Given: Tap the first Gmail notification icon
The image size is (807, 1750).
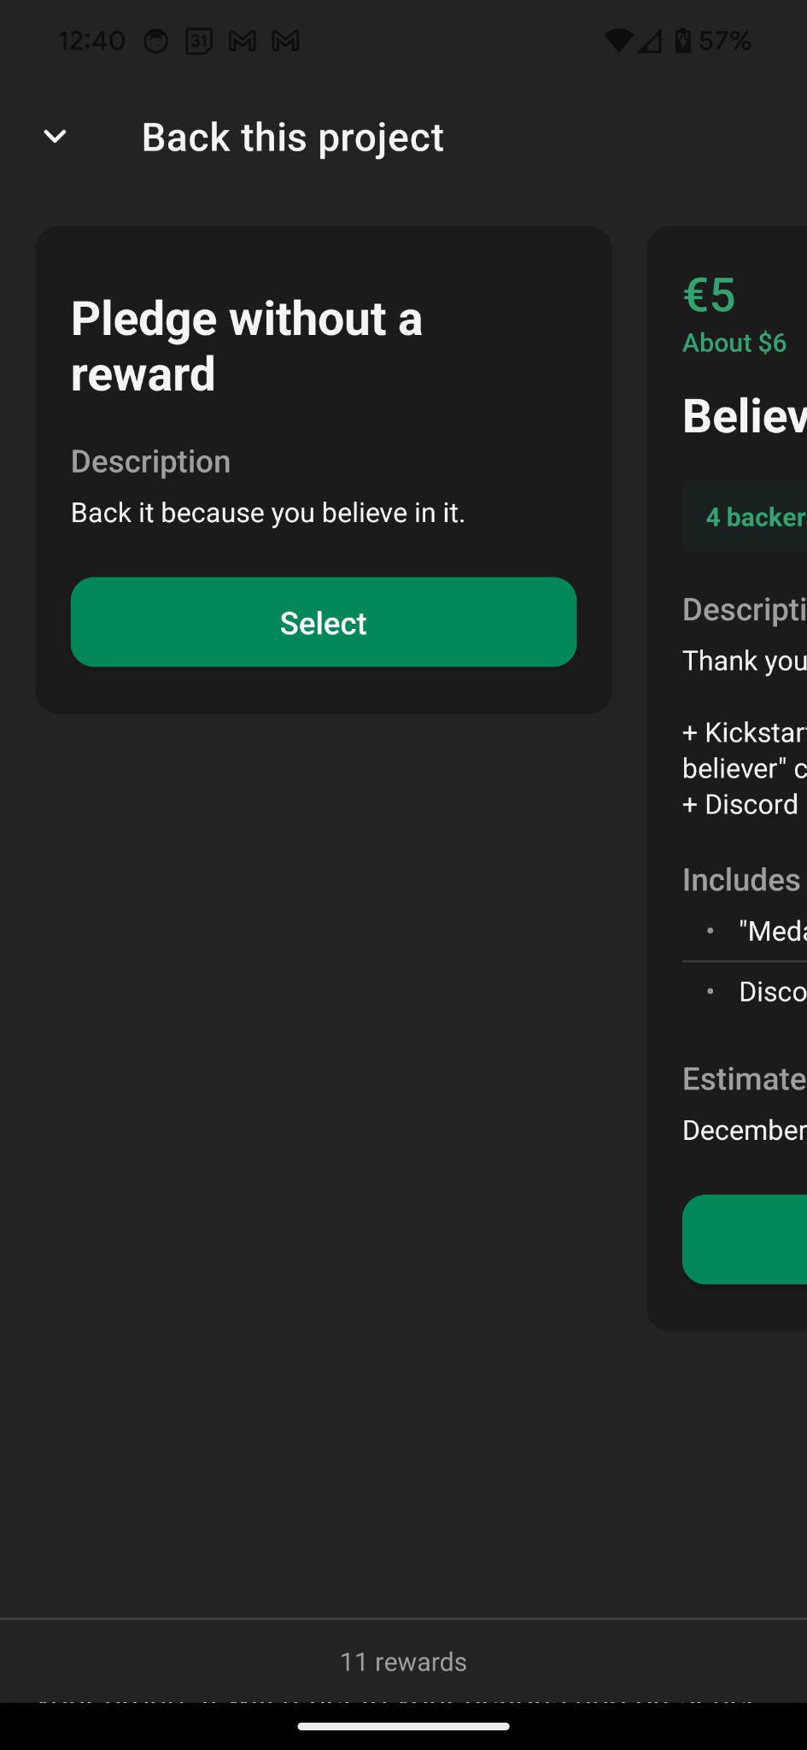Looking at the screenshot, I should (x=243, y=41).
